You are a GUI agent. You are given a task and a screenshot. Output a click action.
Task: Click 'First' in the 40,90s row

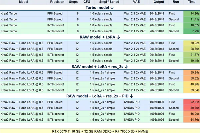click(x=172, y=84)
